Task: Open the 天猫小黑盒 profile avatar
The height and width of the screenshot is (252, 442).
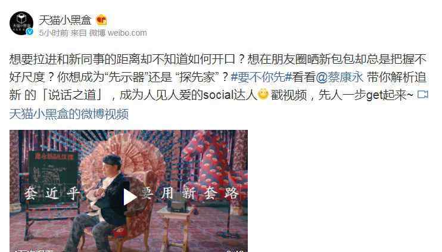Action: (x=21, y=23)
